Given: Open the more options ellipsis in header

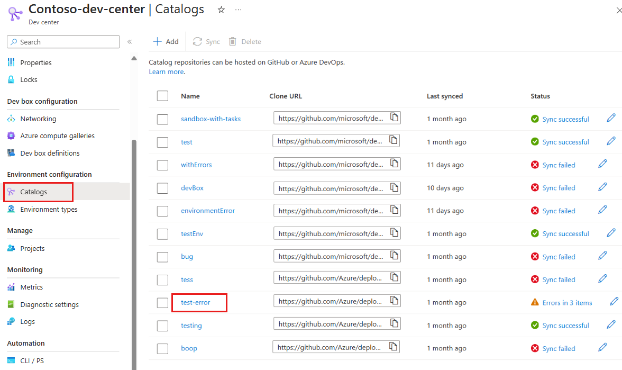Looking at the screenshot, I should click(x=239, y=10).
